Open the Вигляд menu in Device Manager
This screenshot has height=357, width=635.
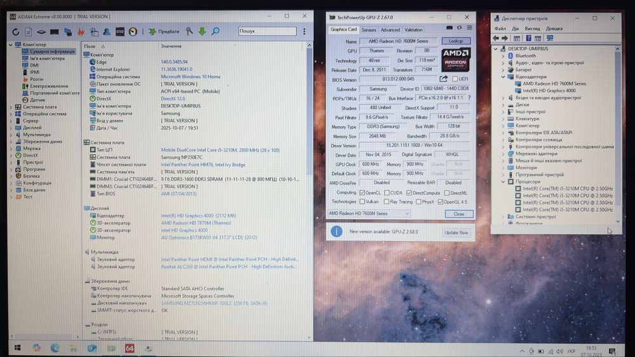pos(532,29)
